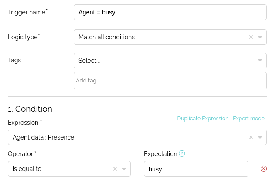Clear the Logic type selection
The height and width of the screenshot is (191, 272).
251,37
